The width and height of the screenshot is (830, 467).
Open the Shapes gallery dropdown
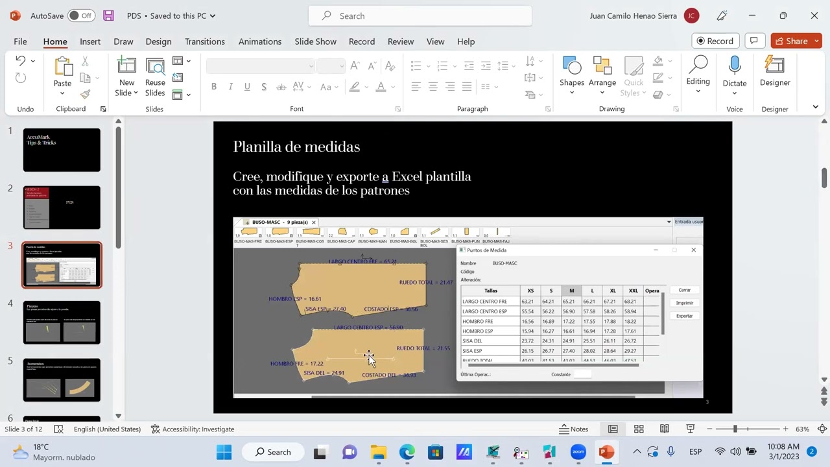[571, 93]
